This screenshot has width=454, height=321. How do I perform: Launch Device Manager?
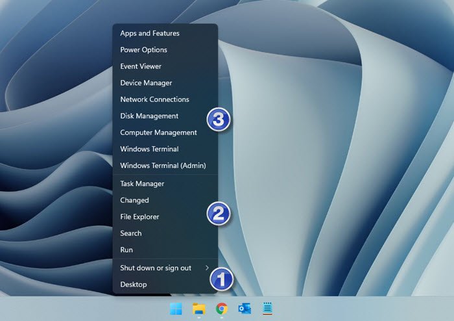(x=146, y=83)
